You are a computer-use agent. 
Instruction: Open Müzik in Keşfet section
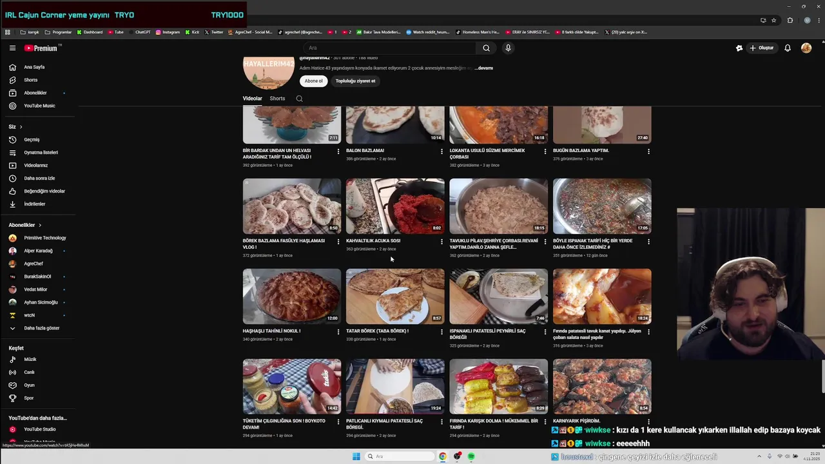tap(30, 359)
